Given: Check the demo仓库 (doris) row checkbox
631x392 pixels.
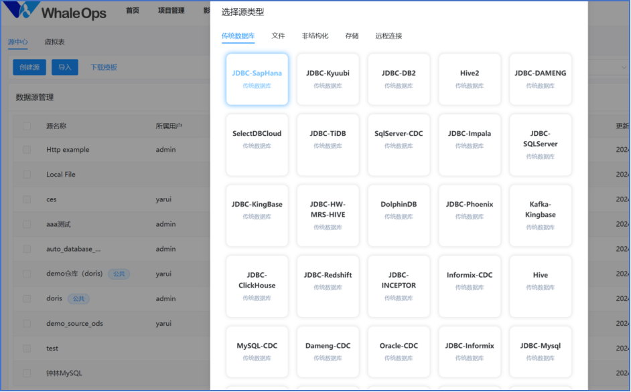Looking at the screenshot, I should (27, 274).
